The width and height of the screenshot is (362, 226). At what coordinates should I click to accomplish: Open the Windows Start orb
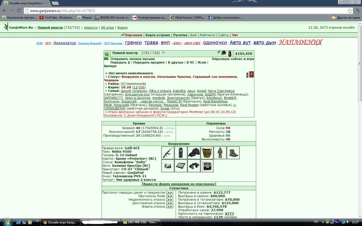(x=7, y=222)
